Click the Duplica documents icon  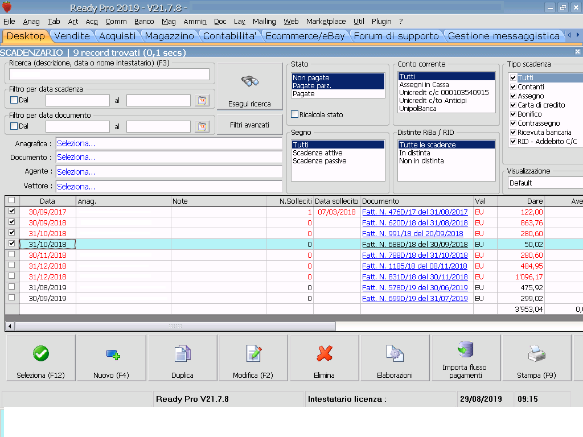point(183,353)
